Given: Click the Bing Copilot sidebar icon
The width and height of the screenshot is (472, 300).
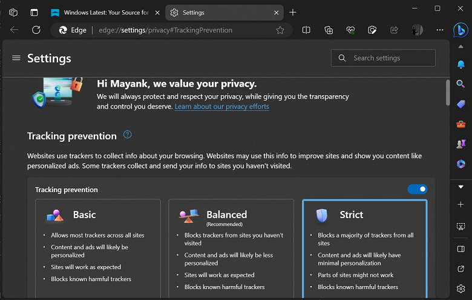Looking at the screenshot, I should 461,30.
